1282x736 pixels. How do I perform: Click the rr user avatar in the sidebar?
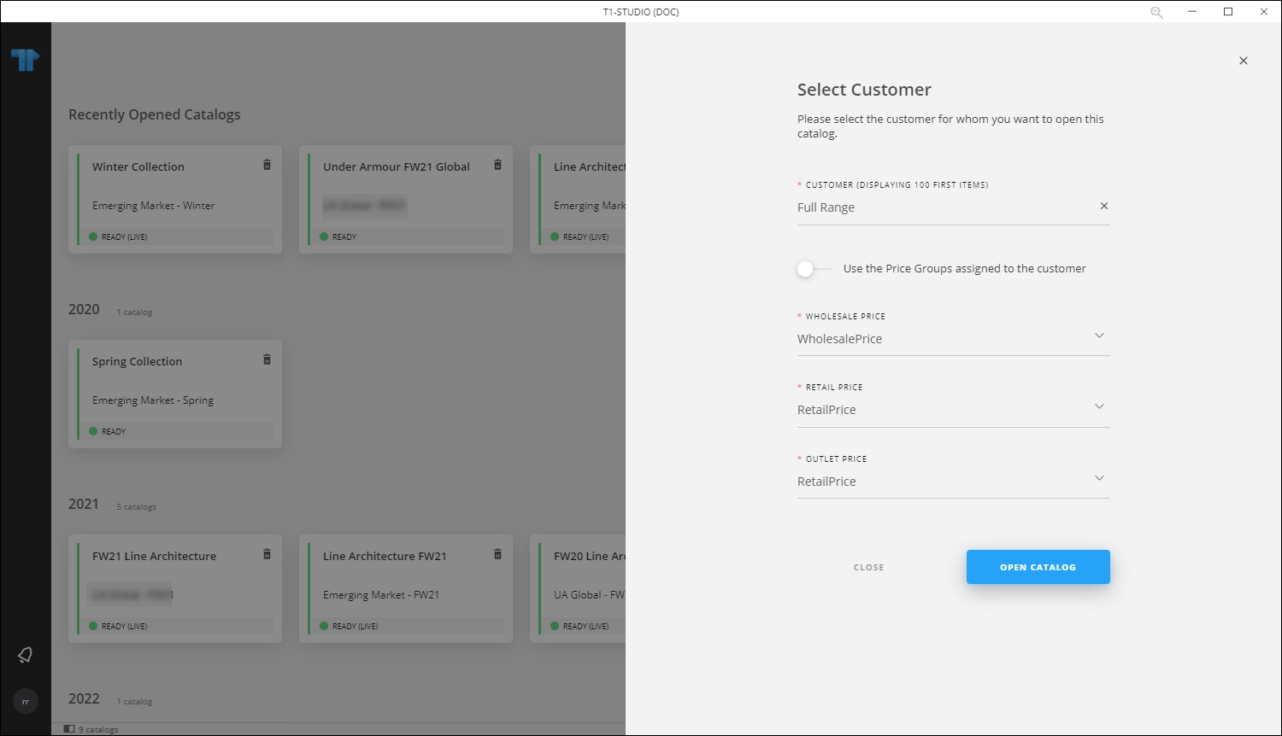25,700
